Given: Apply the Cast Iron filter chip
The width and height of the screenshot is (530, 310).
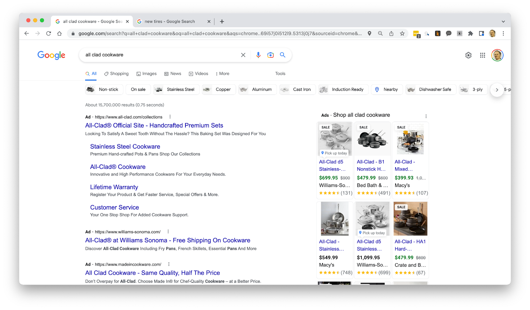Looking at the screenshot, I should pyautogui.click(x=297, y=90).
